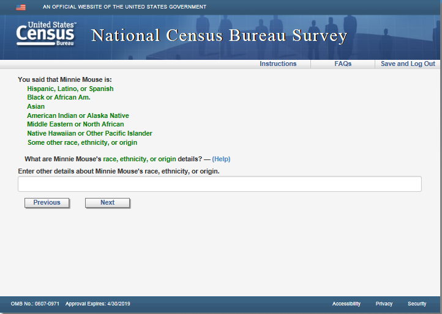The width and height of the screenshot is (442, 314).
Task: Open the FAQs page
Action: pyautogui.click(x=343, y=64)
